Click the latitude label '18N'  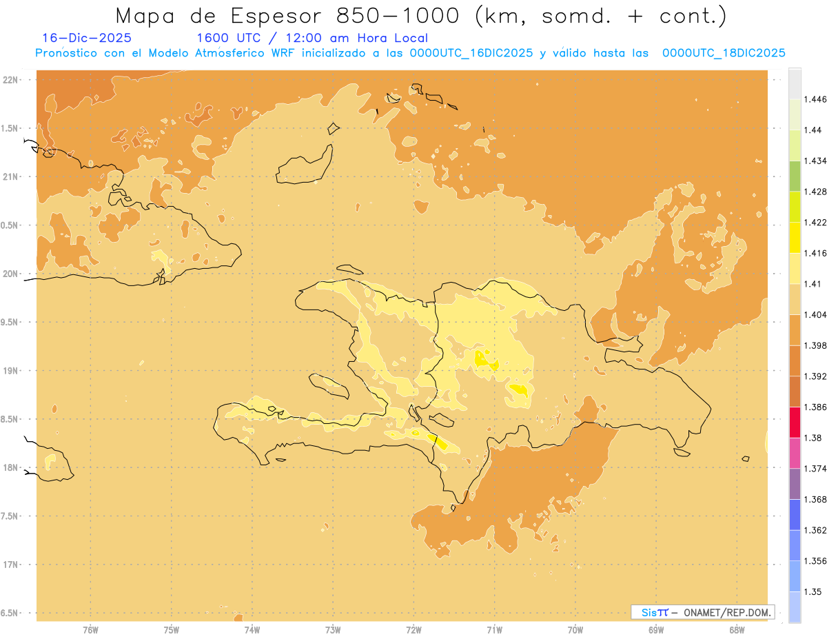pos(10,467)
